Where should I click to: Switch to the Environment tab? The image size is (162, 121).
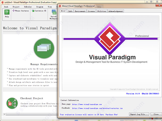(x=80, y=11)
